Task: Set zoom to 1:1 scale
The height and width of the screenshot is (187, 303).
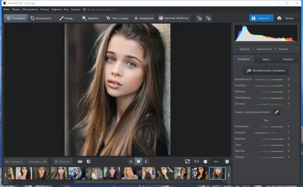Action: (197, 162)
